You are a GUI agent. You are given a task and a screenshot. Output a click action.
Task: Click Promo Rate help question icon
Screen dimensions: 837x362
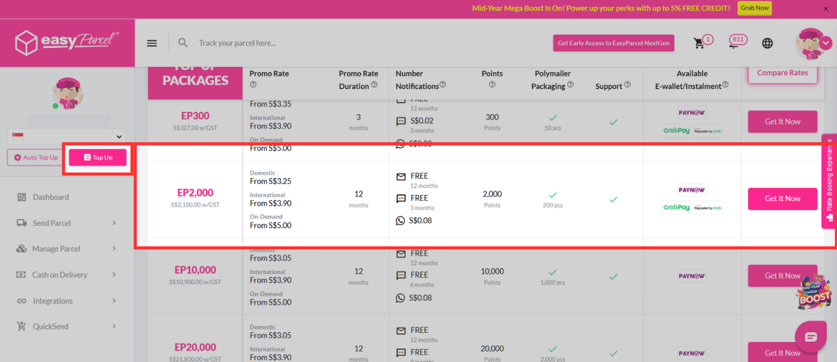coord(253,85)
